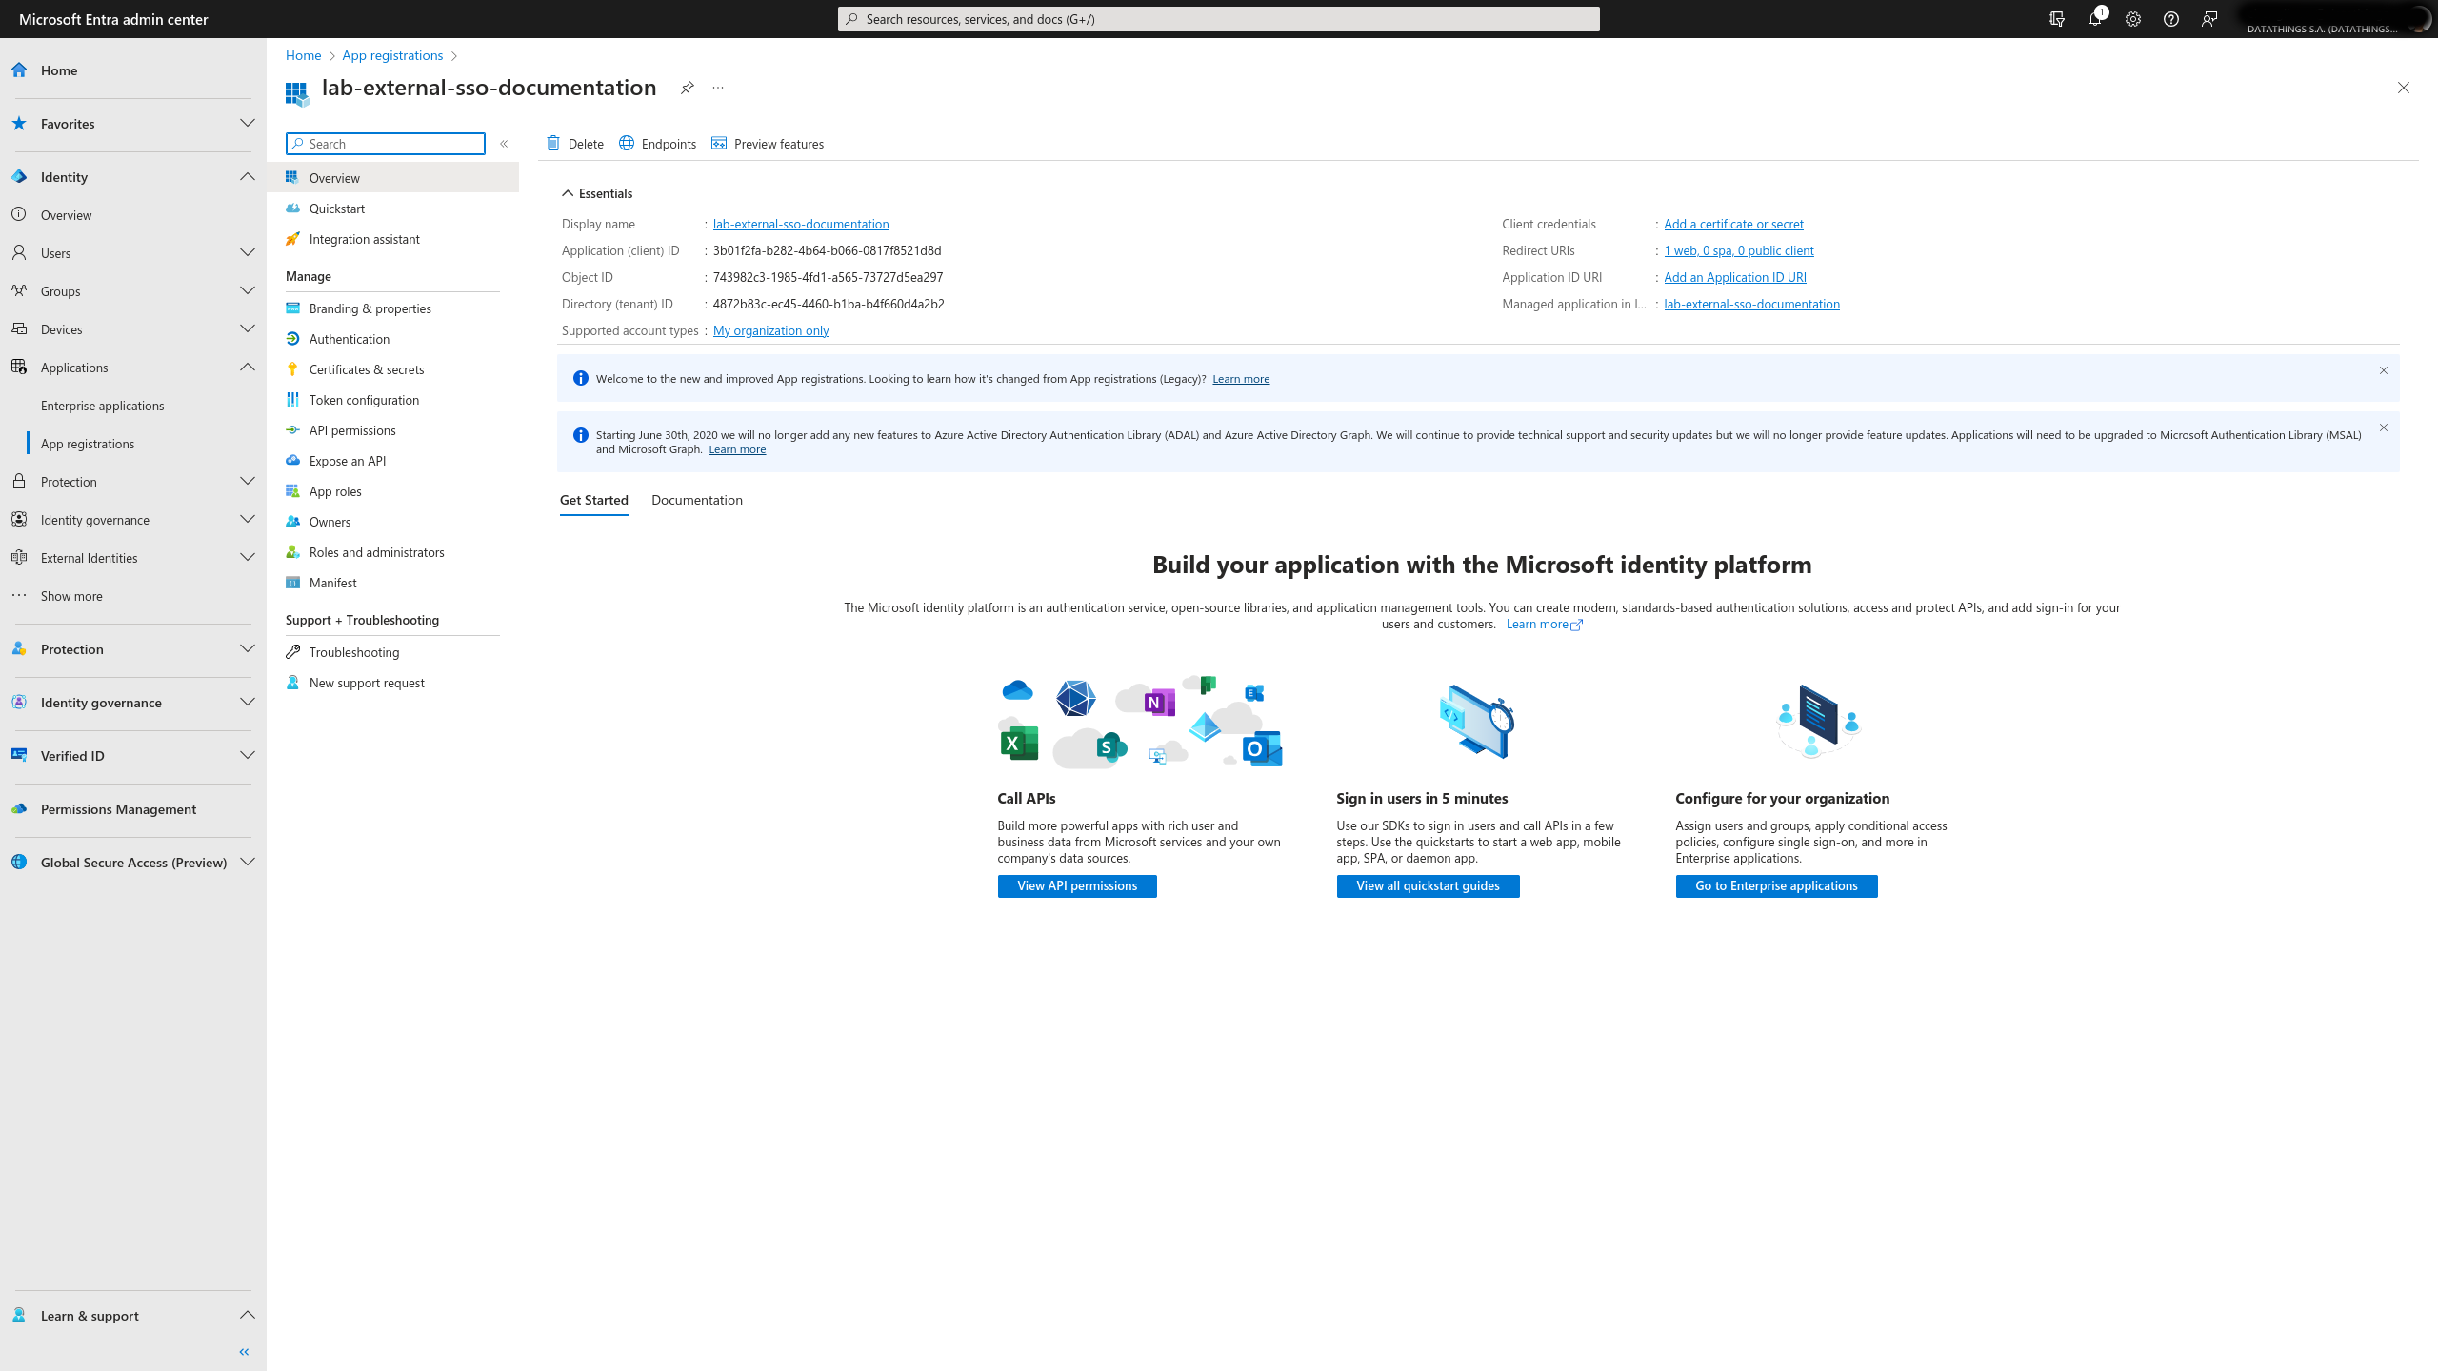2438x1371 pixels.
Task: Select the Get Started tab
Action: tap(594, 500)
